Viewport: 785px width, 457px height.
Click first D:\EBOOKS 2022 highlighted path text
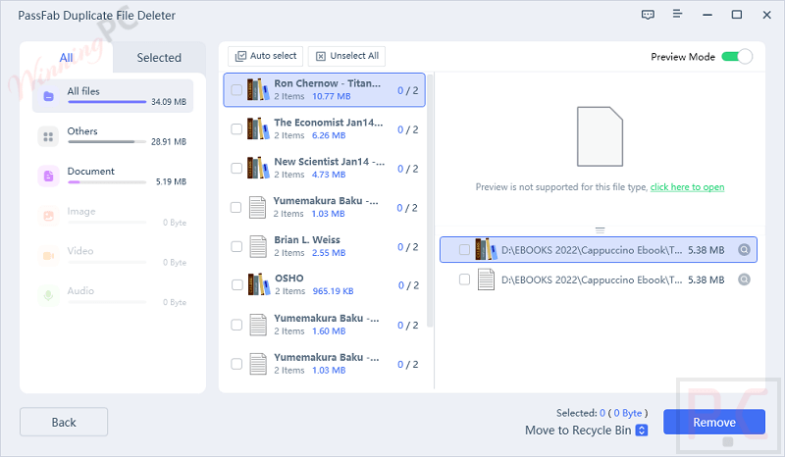592,250
